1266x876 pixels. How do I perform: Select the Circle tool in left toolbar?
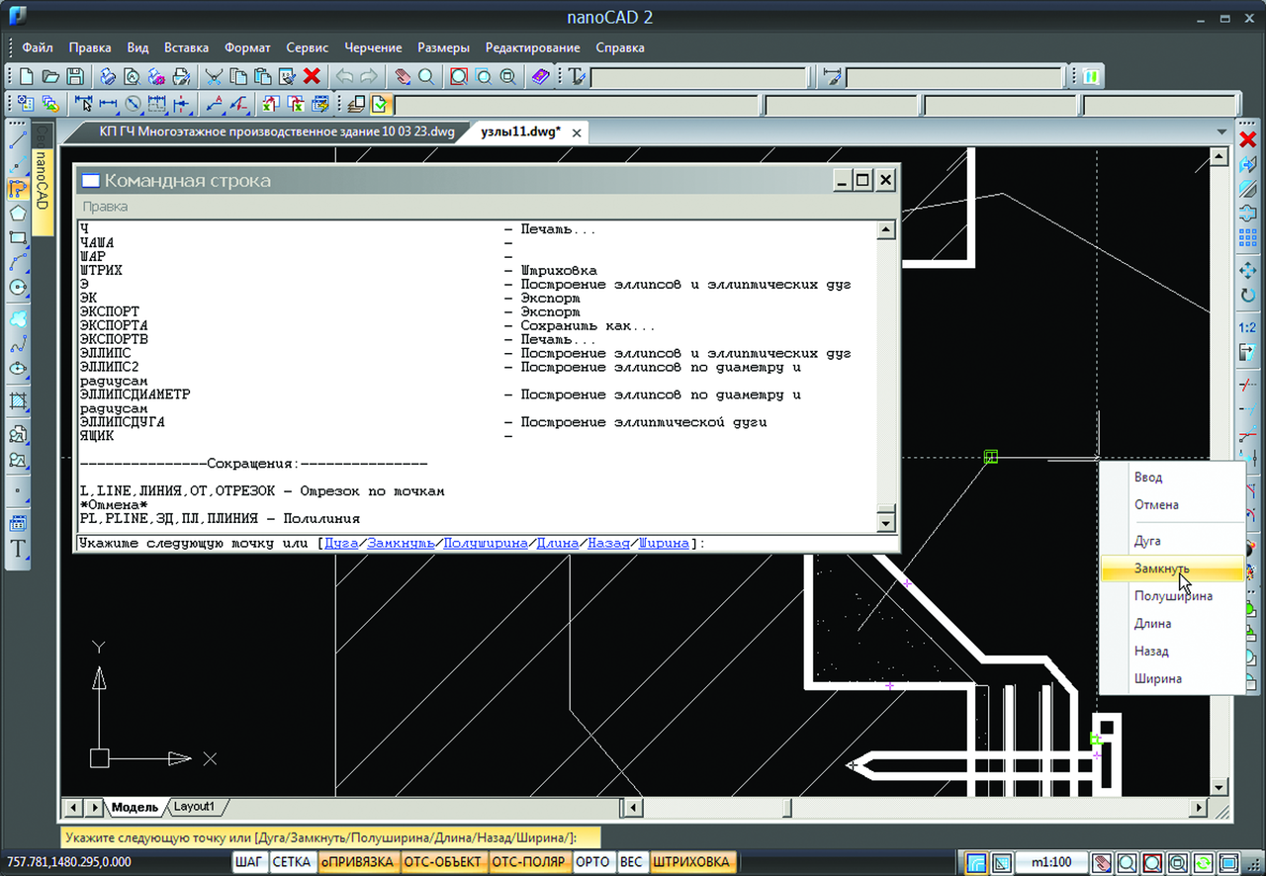tap(18, 288)
